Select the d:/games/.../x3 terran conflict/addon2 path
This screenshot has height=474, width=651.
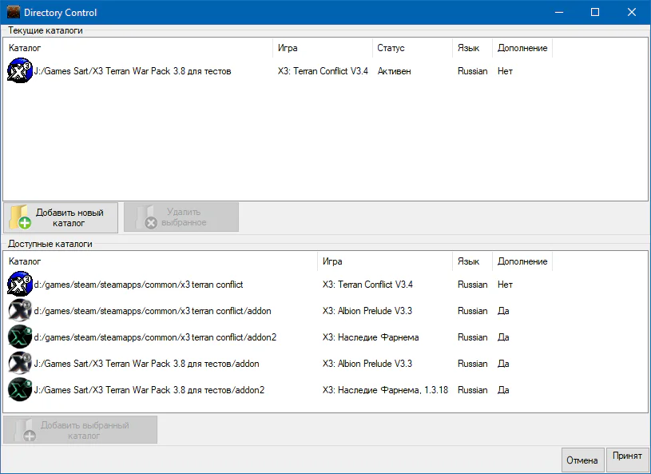click(155, 337)
